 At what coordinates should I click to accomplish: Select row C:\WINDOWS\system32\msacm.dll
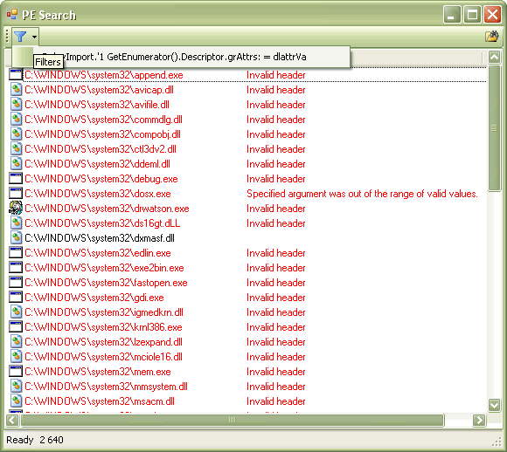click(247, 401)
